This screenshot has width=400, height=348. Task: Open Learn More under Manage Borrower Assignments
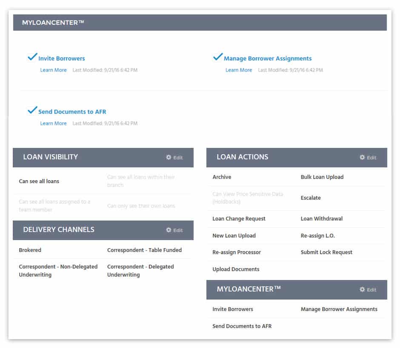[x=239, y=70]
